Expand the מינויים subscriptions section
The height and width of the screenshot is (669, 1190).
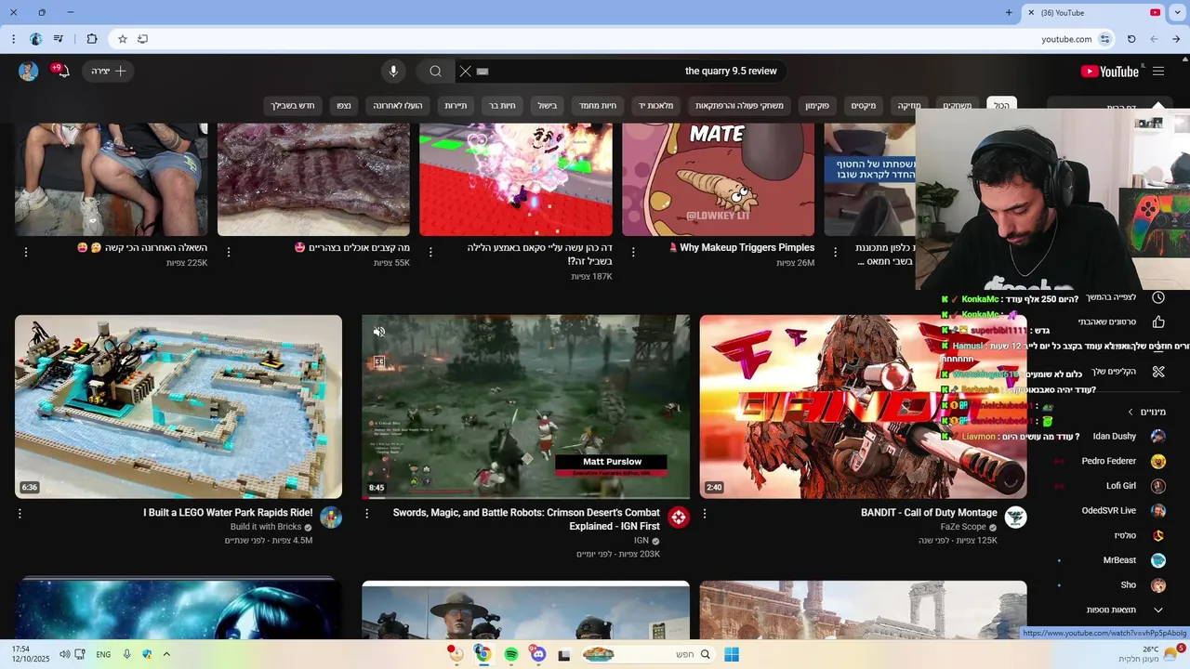point(1146,412)
